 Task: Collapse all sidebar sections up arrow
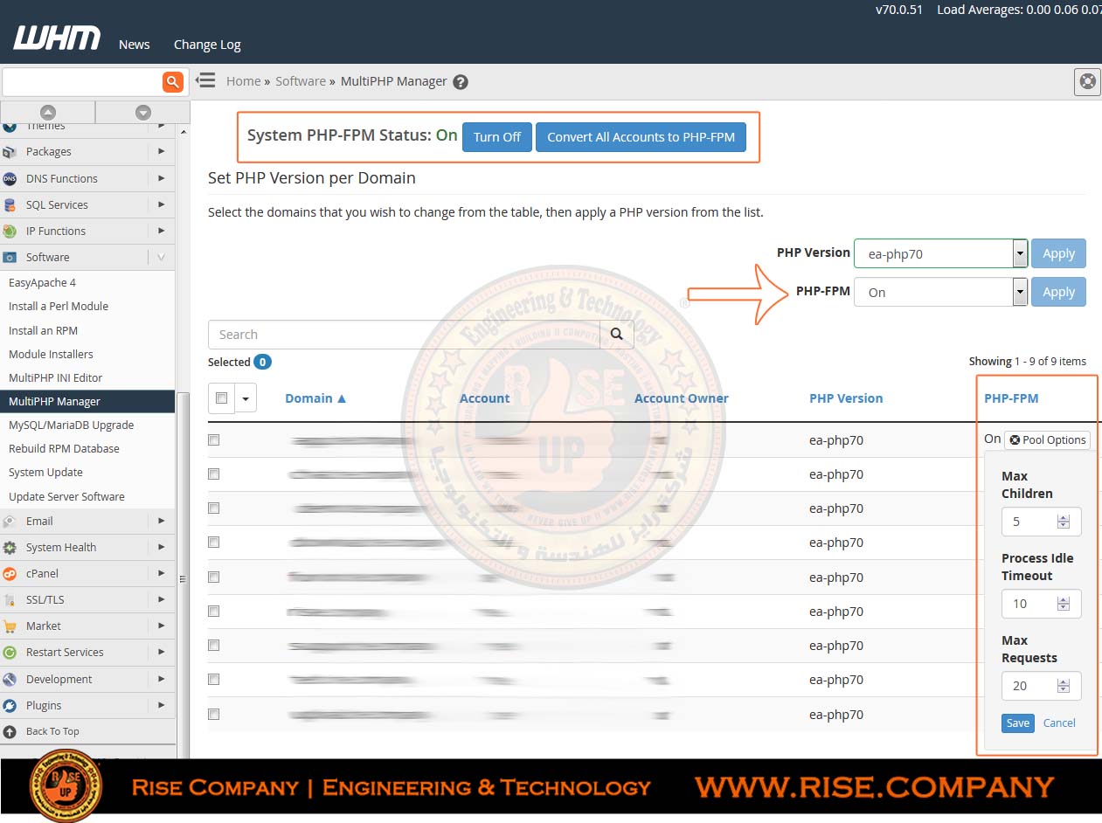click(48, 112)
